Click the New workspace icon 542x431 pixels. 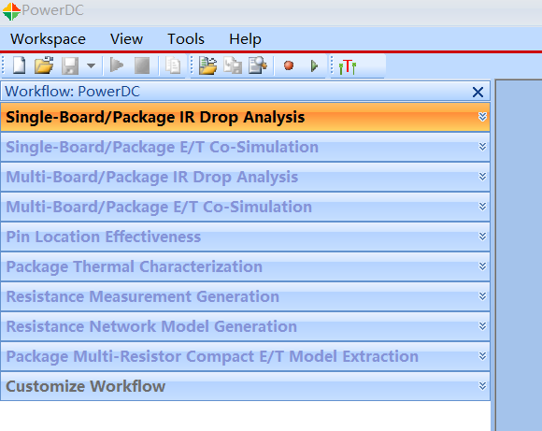[19, 65]
